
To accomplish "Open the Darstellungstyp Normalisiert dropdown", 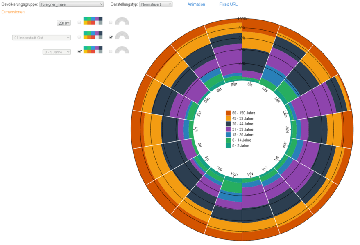I will [156, 4].
